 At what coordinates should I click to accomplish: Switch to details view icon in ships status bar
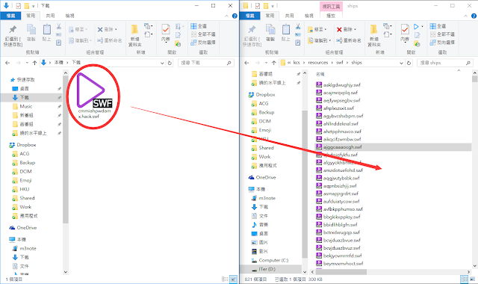pyautogui.click(x=465, y=279)
